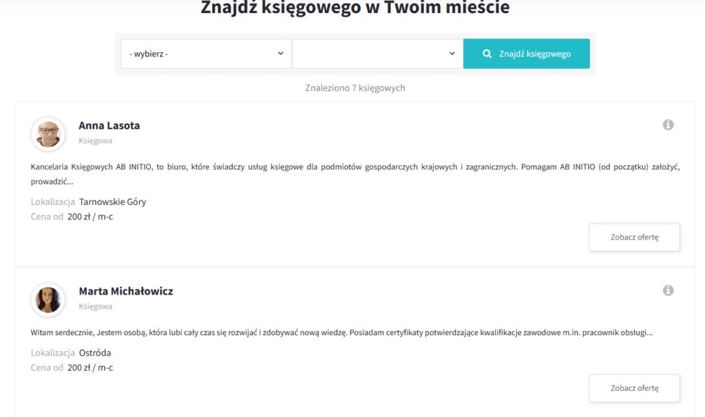Image resolution: width=705 pixels, height=417 pixels.
Task: Click Marta Michałowicz's profile avatar
Action: [48, 299]
